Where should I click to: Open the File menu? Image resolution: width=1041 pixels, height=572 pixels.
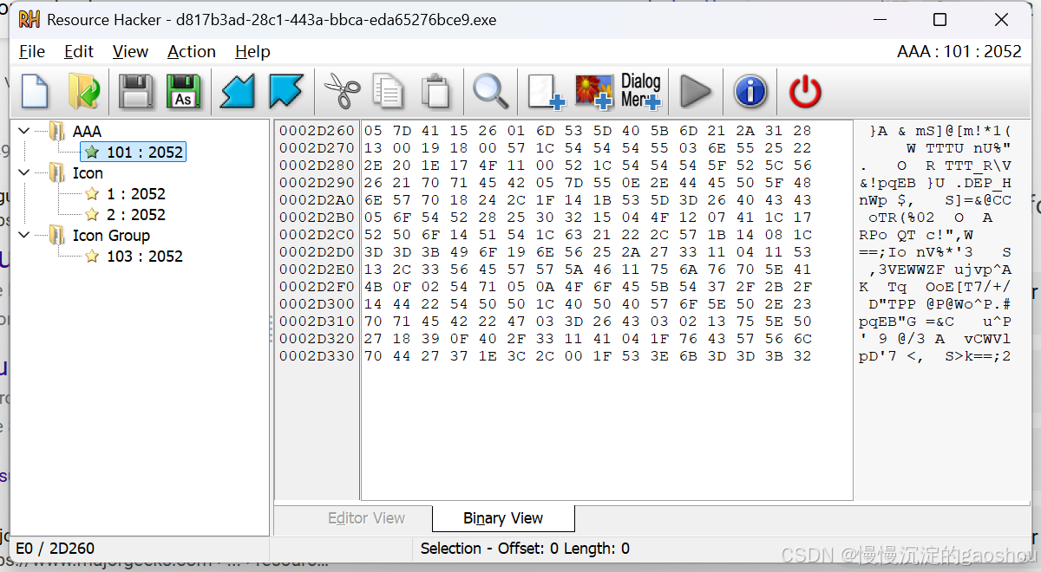point(32,51)
